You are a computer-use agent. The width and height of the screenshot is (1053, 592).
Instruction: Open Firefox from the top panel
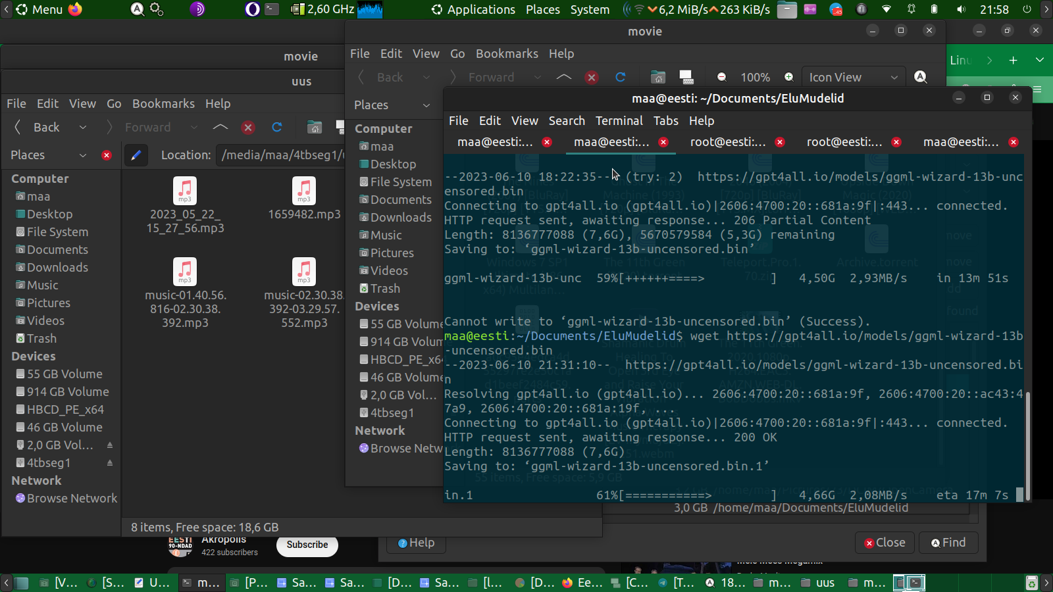pos(76,9)
